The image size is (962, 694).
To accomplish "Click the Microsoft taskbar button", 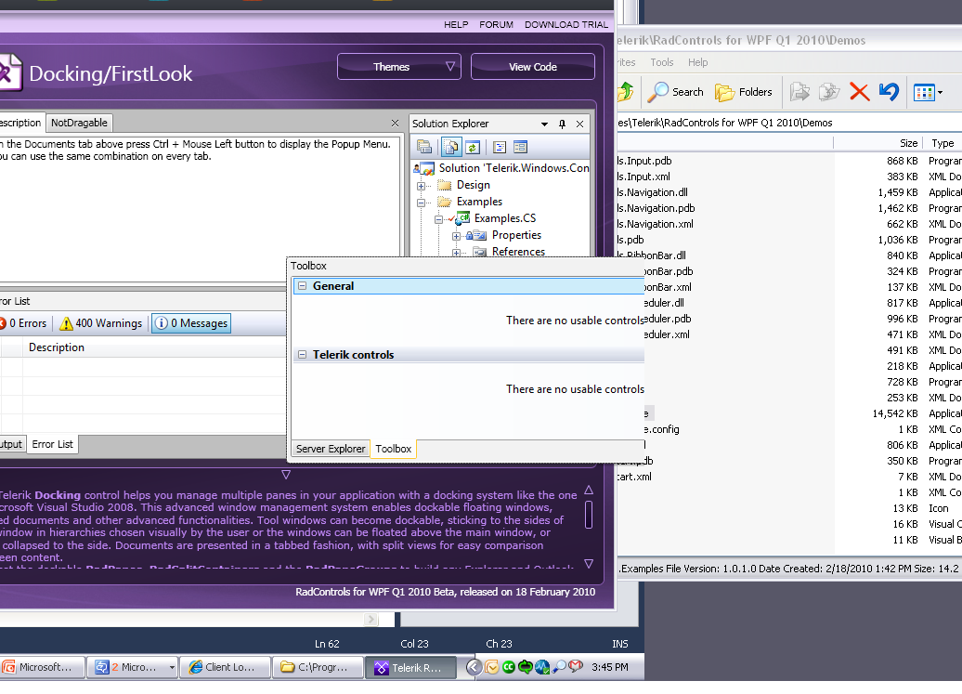I will pyautogui.click(x=43, y=667).
